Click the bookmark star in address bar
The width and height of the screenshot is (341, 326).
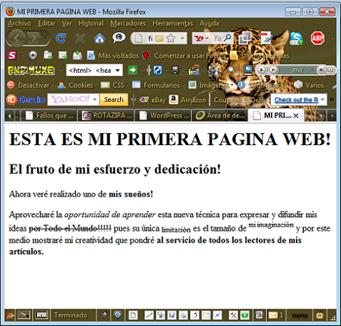[x=171, y=38]
